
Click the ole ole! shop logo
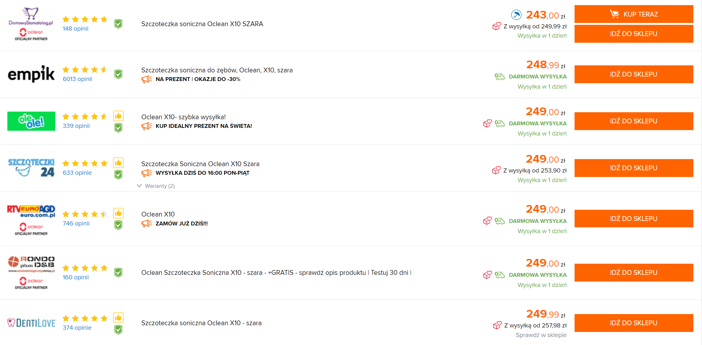point(31,121)
